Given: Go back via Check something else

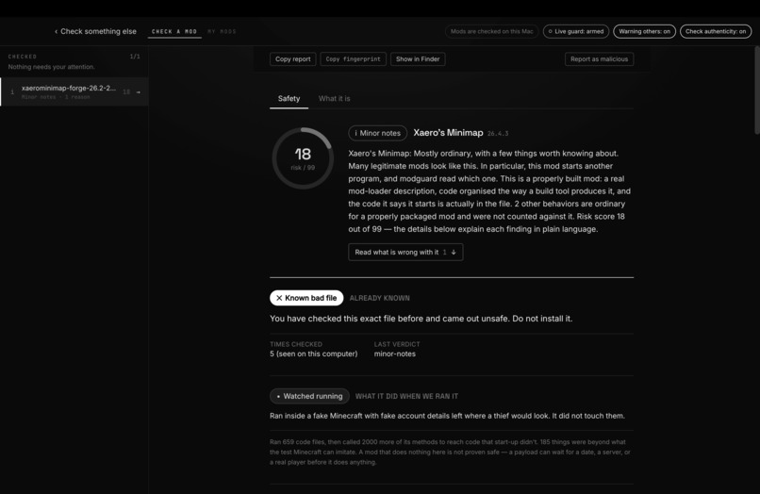Looking at the screenshot, I should point(95,31).
